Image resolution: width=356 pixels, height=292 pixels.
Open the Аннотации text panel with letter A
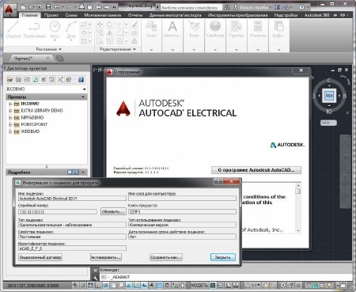click(x=172, y=35)
